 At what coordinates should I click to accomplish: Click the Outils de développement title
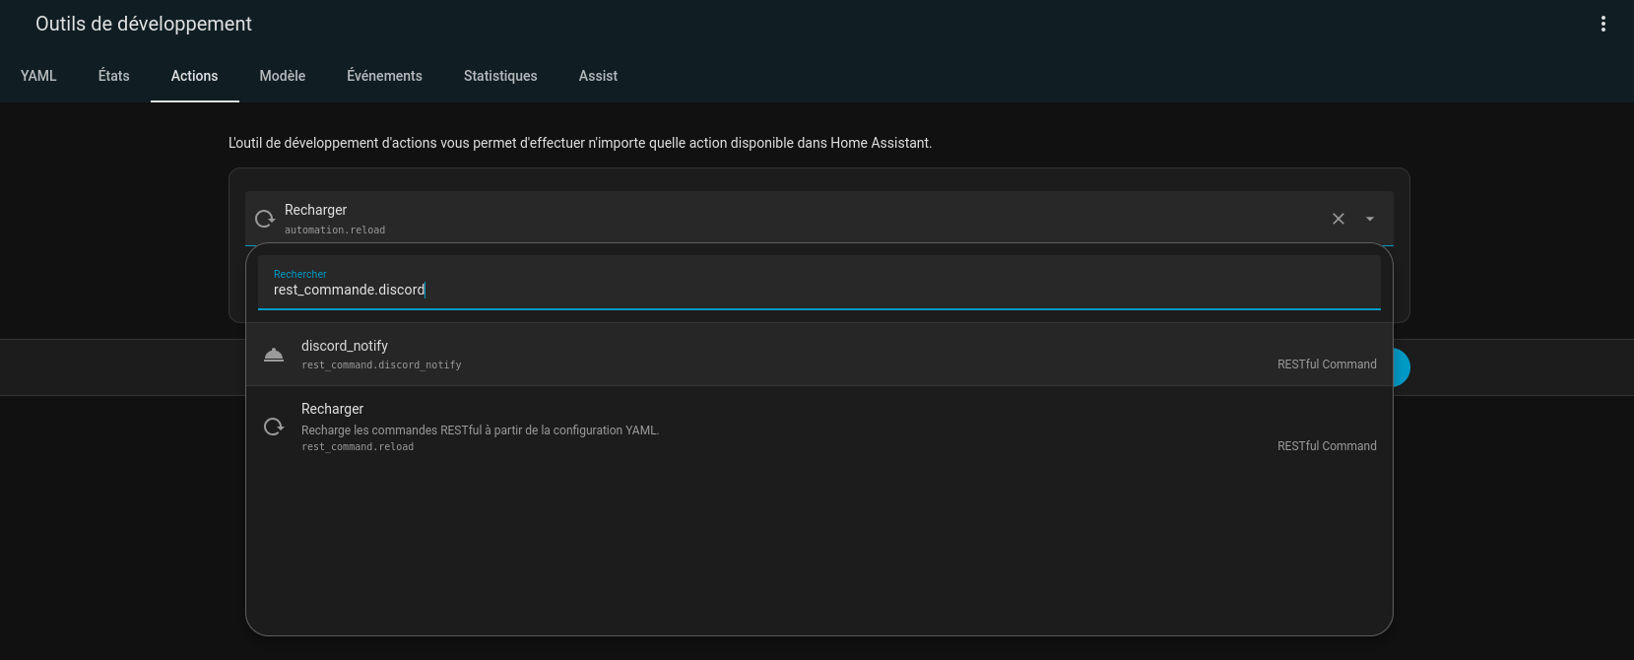click(x=144, y=24)
